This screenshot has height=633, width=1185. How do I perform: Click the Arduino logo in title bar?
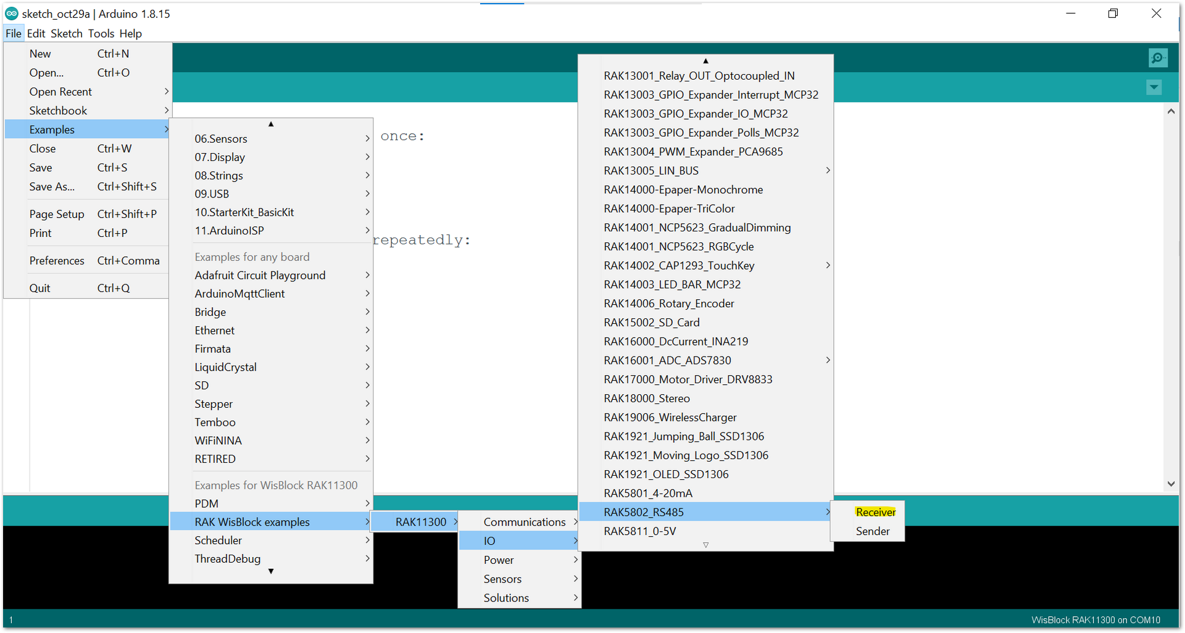12,14
